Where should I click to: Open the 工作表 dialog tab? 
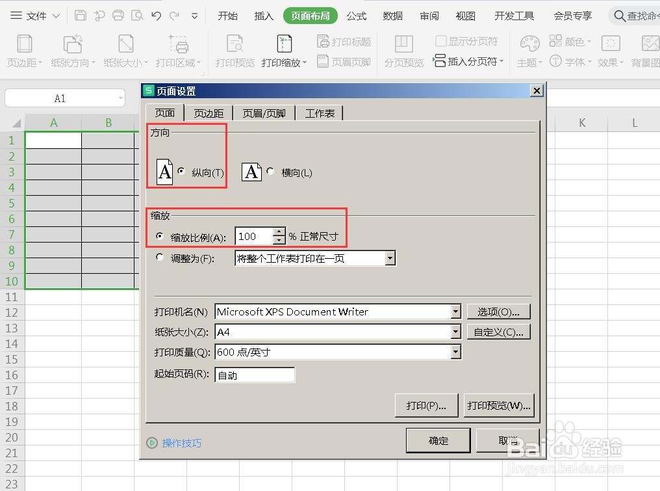pos(320,113)
